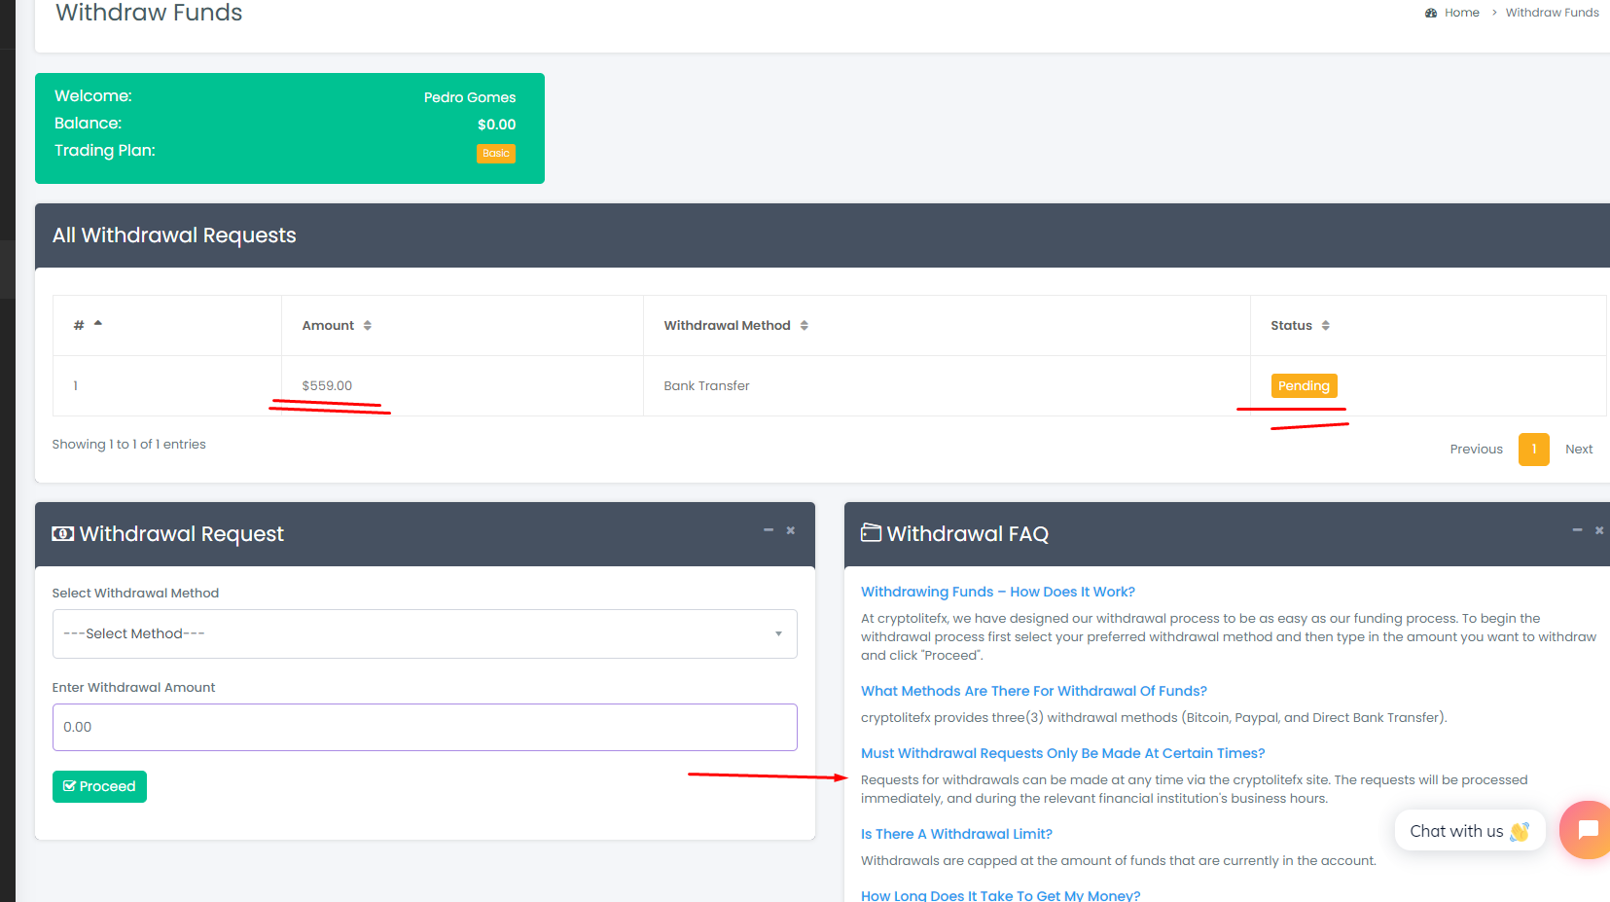This screenshot has width=1610, height=902.
Task: Go to Next page of requests
Action: tap(1579, 449)
